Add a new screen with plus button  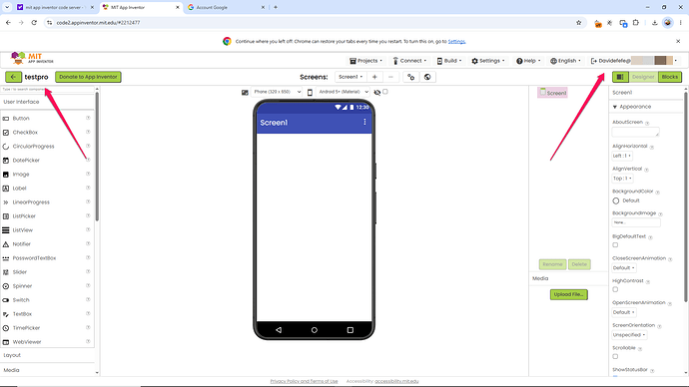coord(374,77)
